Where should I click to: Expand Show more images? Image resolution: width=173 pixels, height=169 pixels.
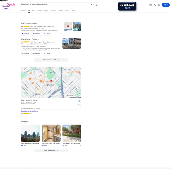click(x=51, y=151)
